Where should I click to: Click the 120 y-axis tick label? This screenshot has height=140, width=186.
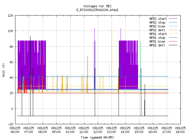(x=10, y=15)
